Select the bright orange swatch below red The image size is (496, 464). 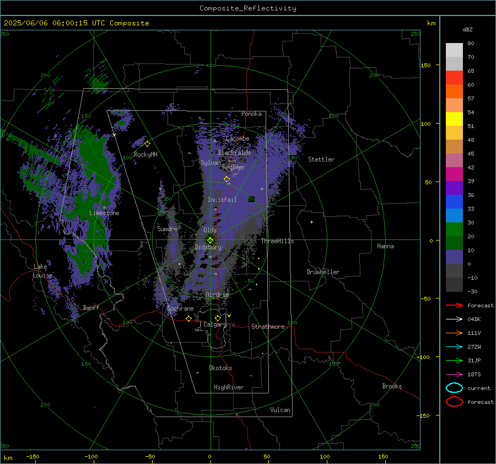(454, 92)
